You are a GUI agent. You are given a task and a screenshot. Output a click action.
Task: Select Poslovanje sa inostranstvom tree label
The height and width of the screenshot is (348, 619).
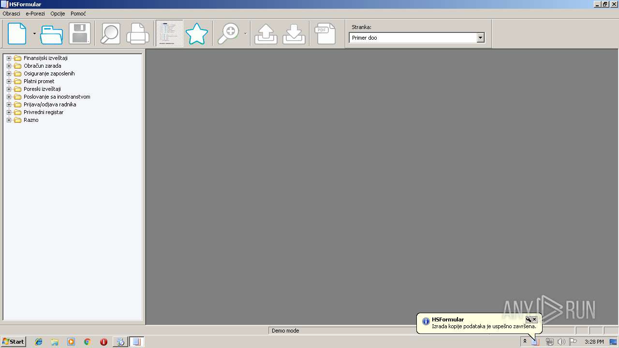tap(57, 97)
